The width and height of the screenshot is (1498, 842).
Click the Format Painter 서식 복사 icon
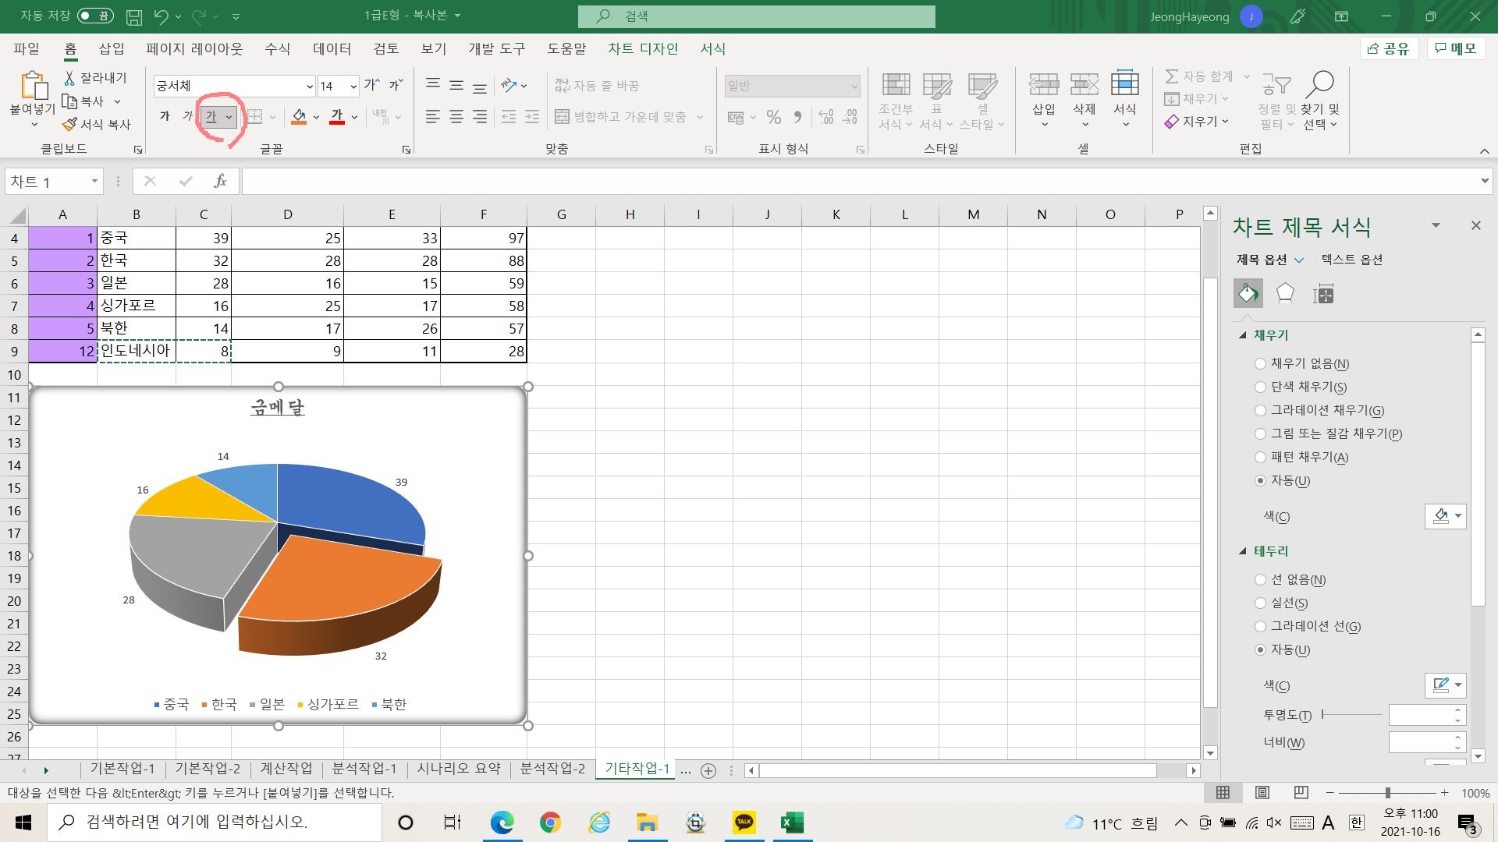[x=70, y=125]
